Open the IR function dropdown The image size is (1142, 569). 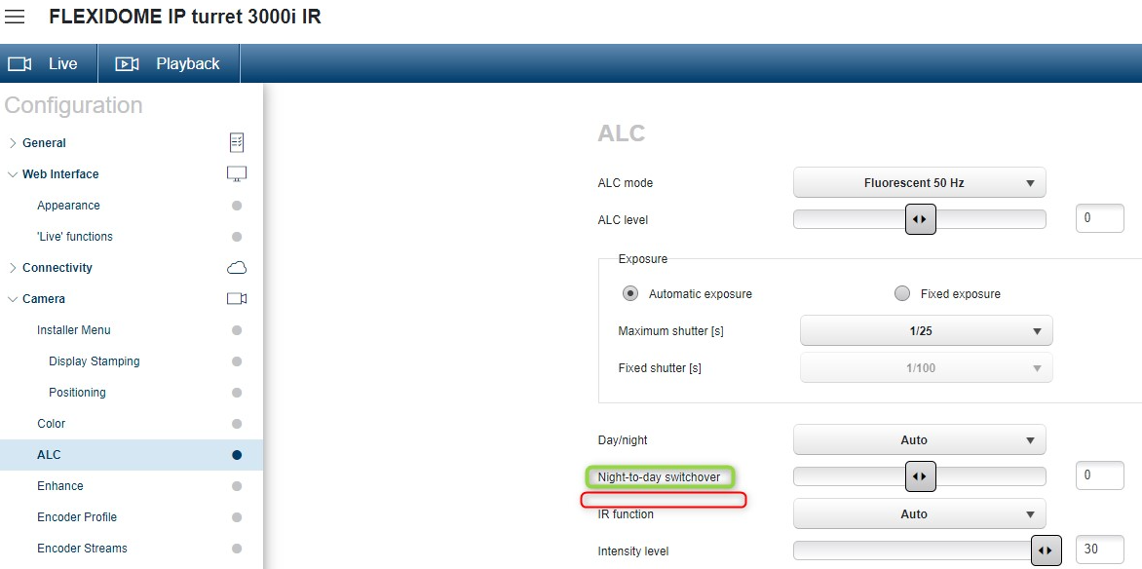click(919, 513)
